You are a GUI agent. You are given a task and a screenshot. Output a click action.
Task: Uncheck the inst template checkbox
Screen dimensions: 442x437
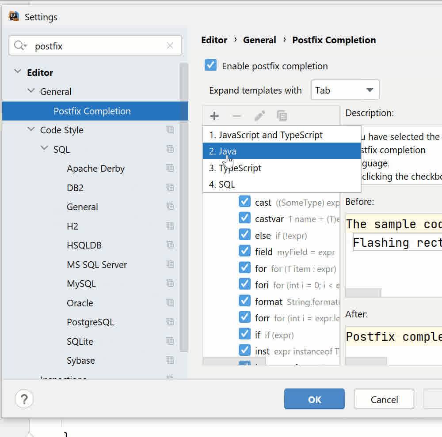(244, 350)
